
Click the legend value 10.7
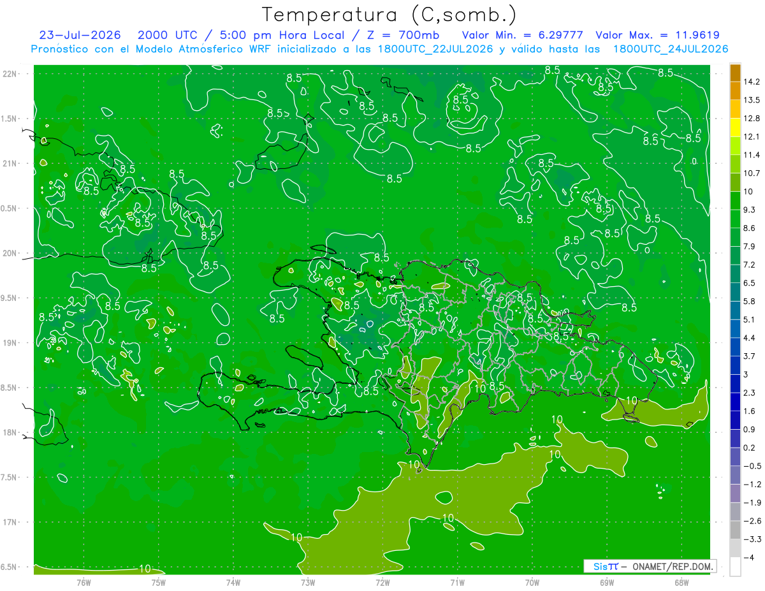[x=752, y=173]
